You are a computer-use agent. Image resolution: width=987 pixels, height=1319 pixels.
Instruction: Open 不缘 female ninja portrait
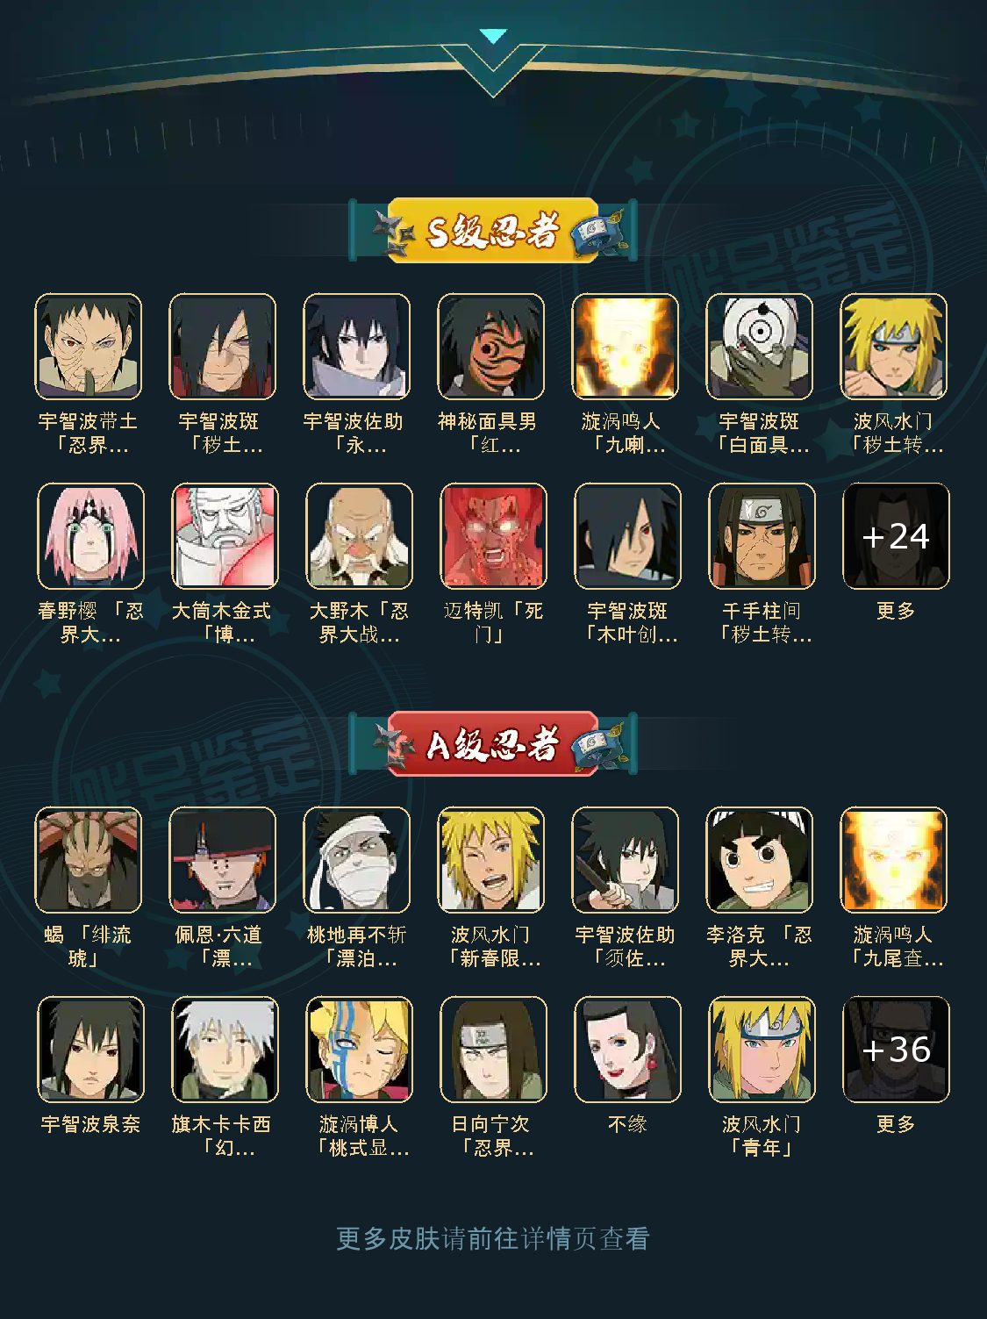coord(627,1050)
